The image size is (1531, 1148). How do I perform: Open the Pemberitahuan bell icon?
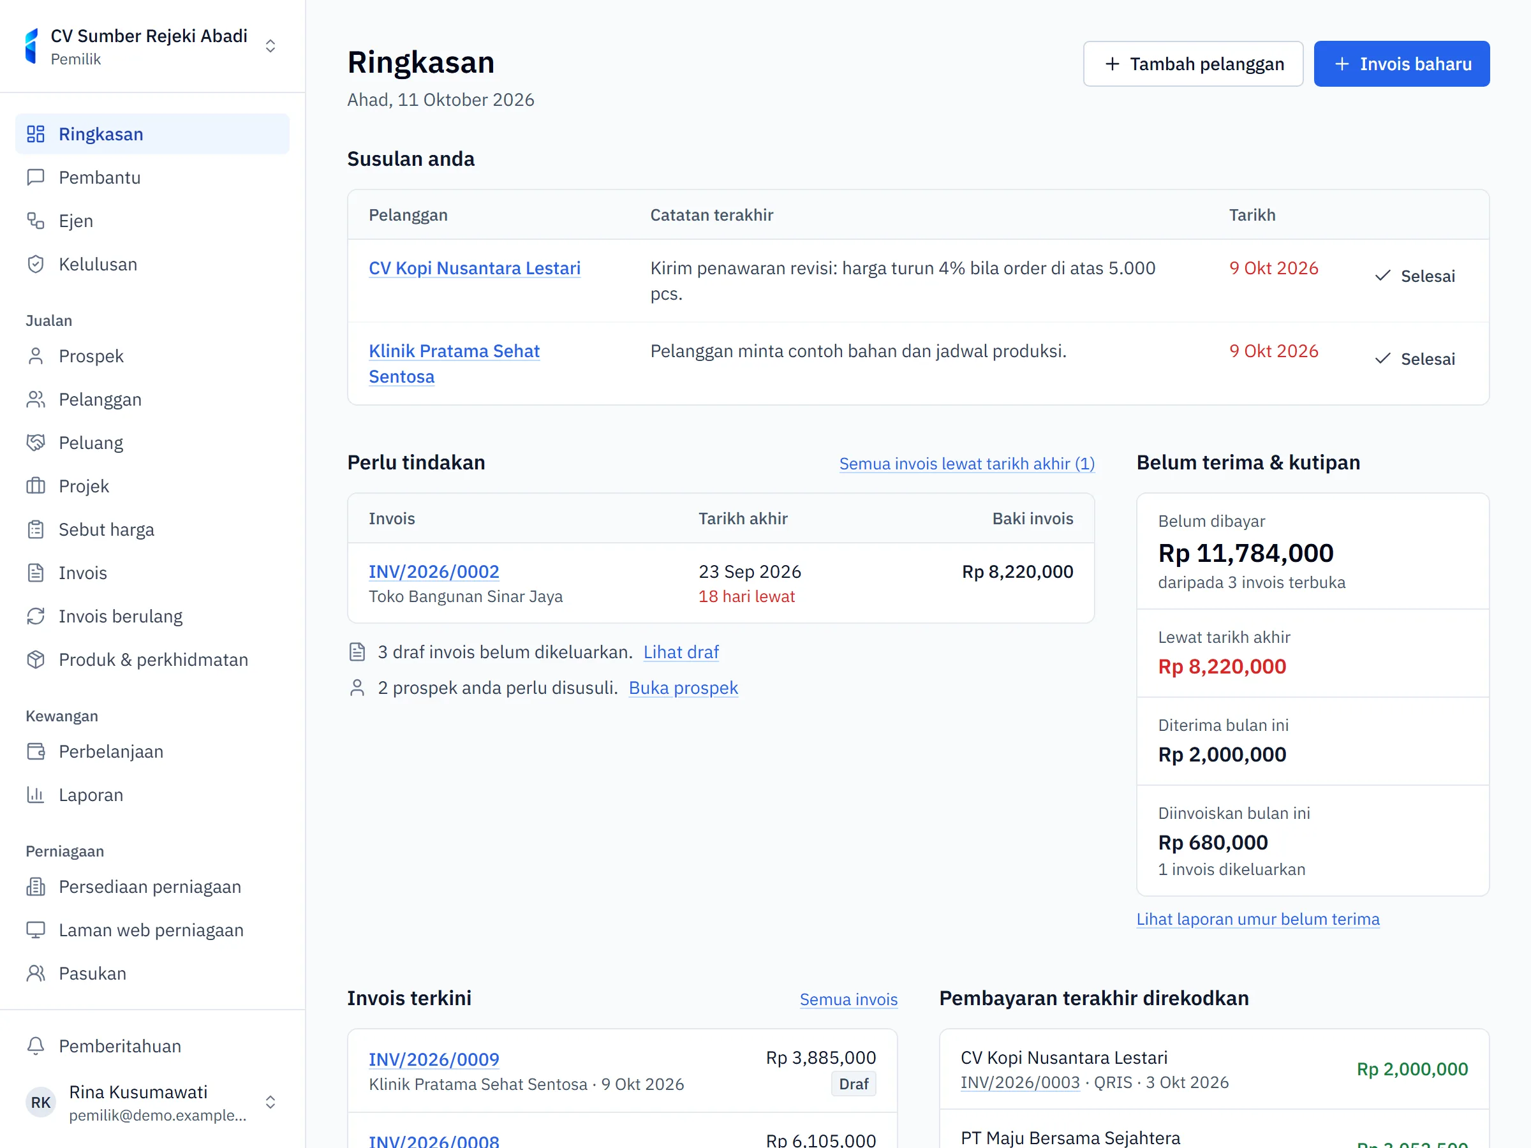[35, 1047]
